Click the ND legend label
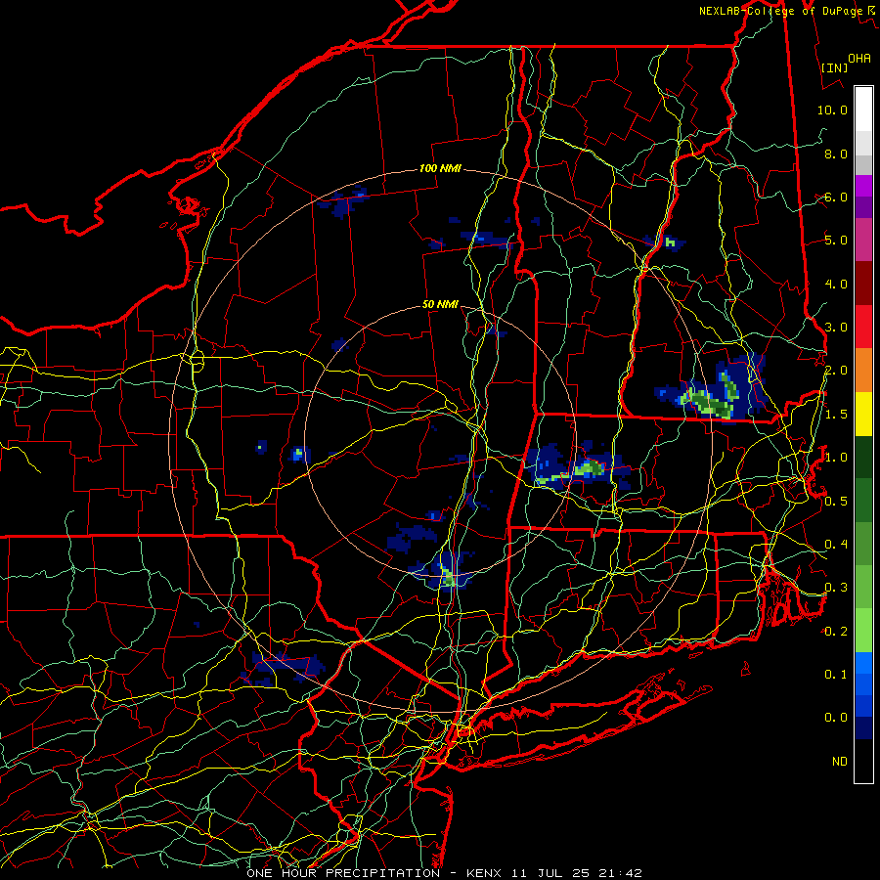Viewport: 880px width, 880px height. tap(840, 761)
